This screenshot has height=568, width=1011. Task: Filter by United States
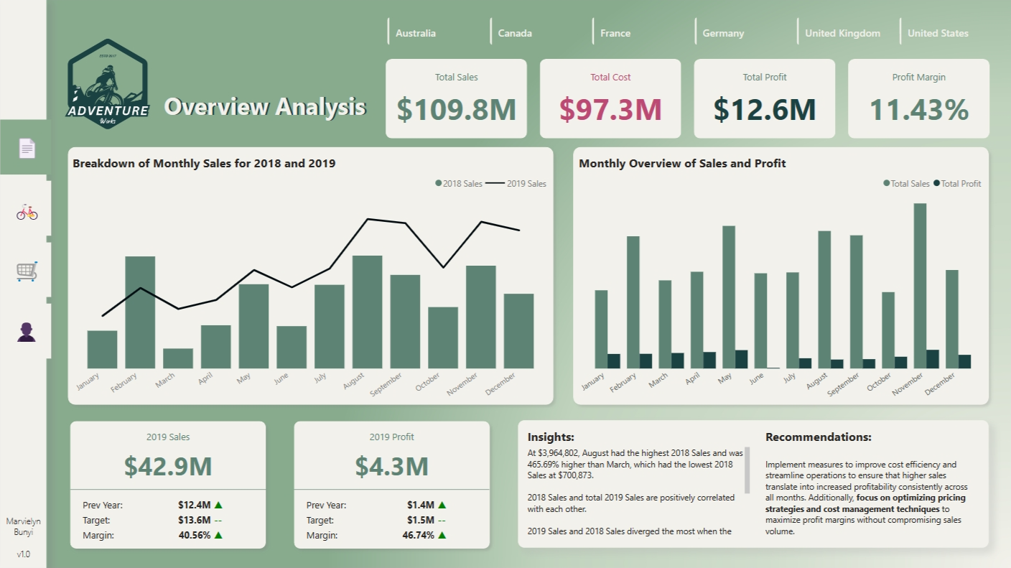click(x=938, y=33)
